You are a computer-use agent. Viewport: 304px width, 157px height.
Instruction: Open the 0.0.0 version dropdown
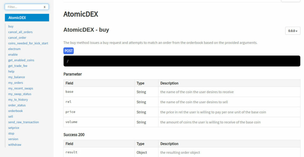coord(292,31)
